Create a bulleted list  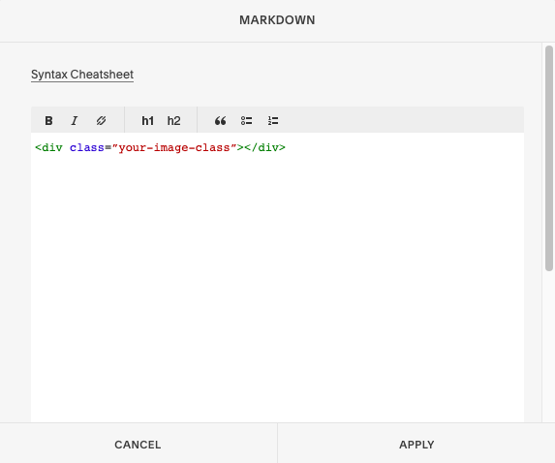tap(246, 121)
